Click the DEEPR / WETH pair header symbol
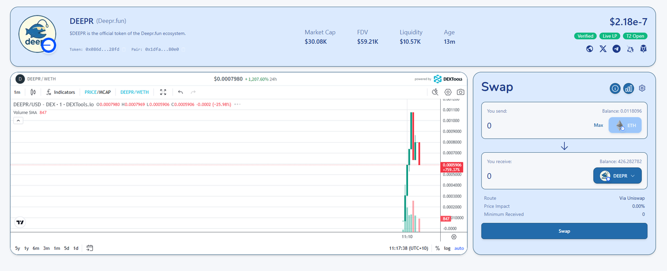667x271 pixels. pyautogui.click(x=42, y=79)
